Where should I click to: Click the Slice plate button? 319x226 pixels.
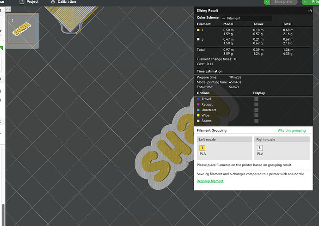click(284, 2)
